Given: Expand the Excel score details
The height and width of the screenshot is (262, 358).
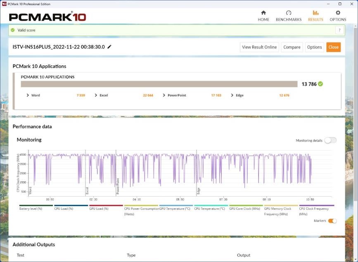Looking at the screenshot, I should 96,95.
